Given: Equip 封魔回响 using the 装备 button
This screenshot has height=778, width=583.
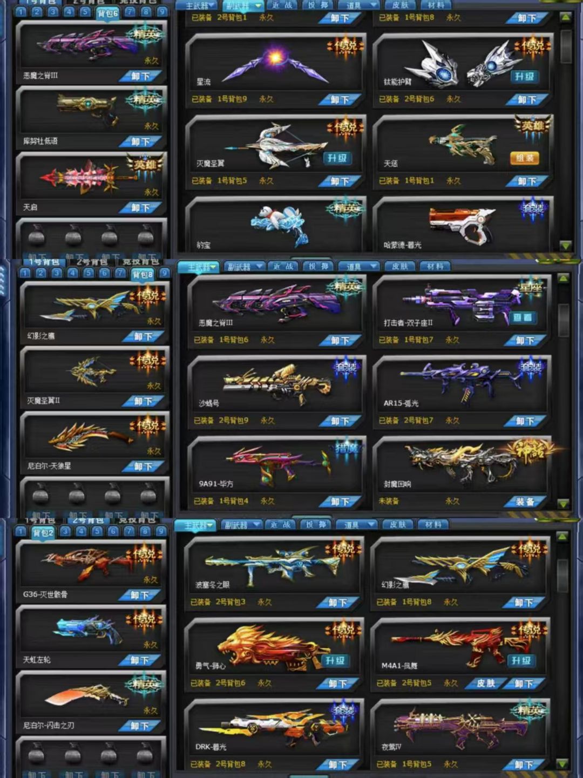Looking at the screenshot, I should tap(524, 502).
